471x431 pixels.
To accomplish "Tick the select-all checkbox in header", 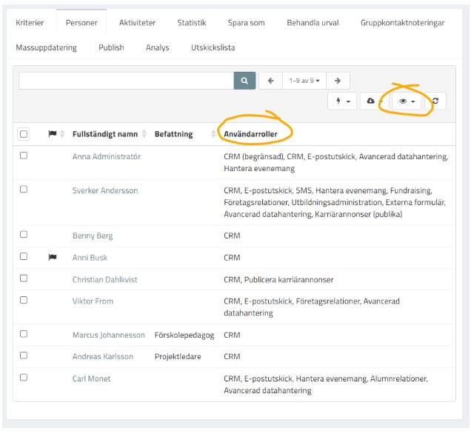I will point(24,134).
